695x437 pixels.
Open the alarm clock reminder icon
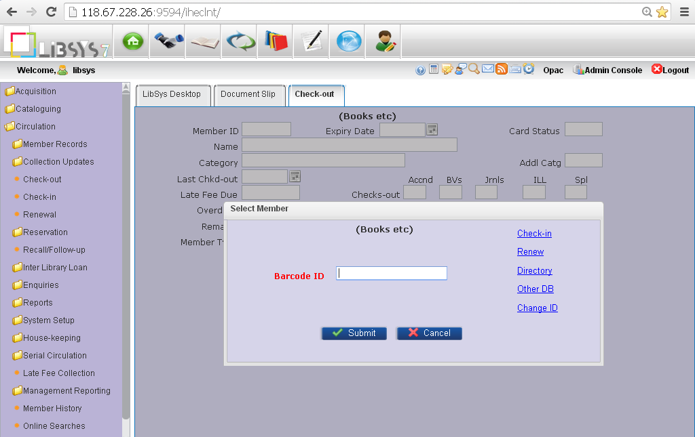coord(528,70)
